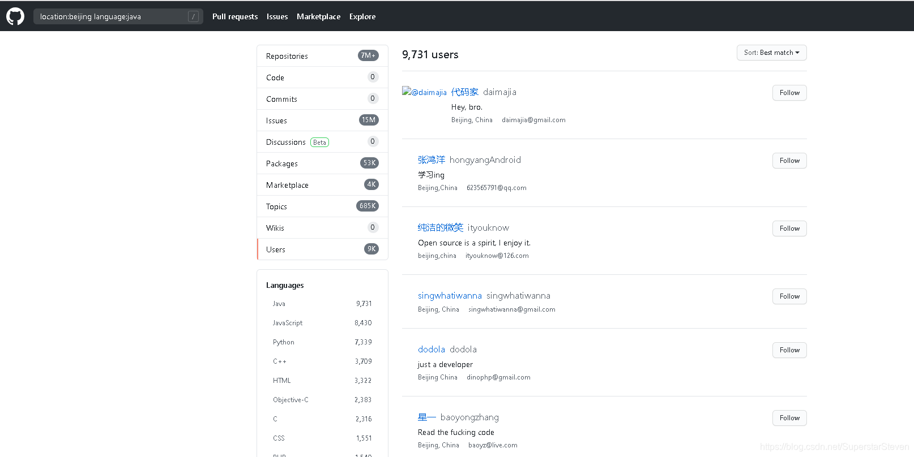Click the Languages section heading
This screenshot has height=457, width=914.
click(x=285, y=285)
